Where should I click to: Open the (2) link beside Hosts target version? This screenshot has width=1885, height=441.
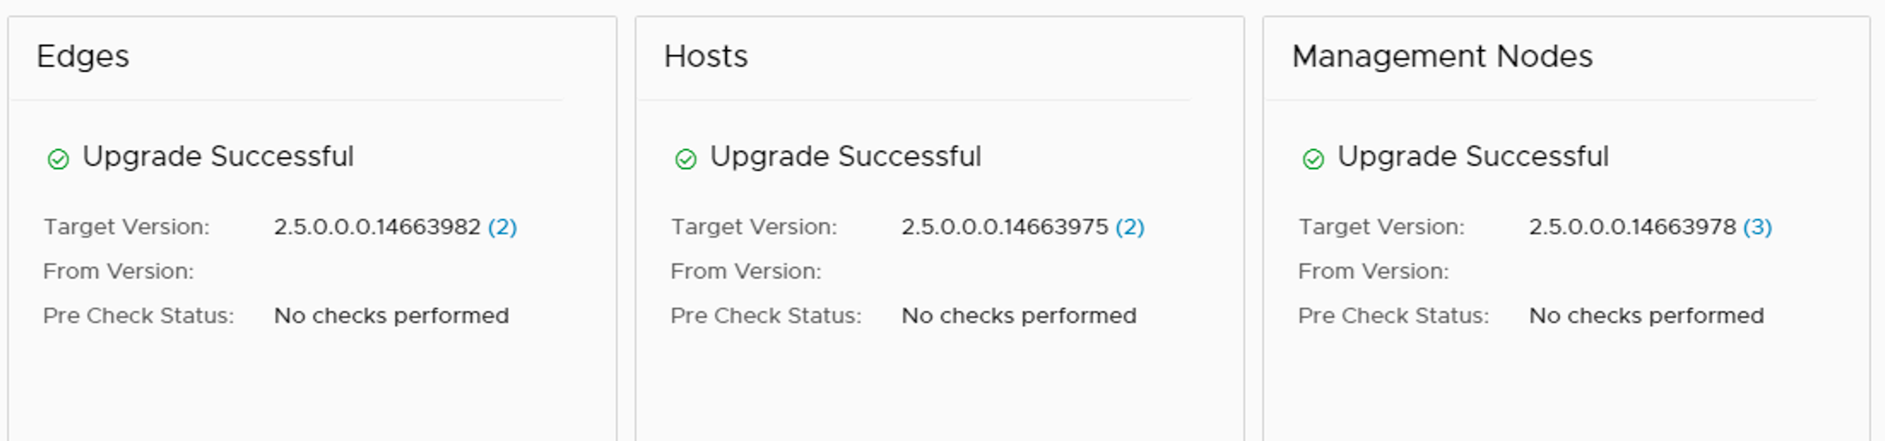(x=1130, y=227)
